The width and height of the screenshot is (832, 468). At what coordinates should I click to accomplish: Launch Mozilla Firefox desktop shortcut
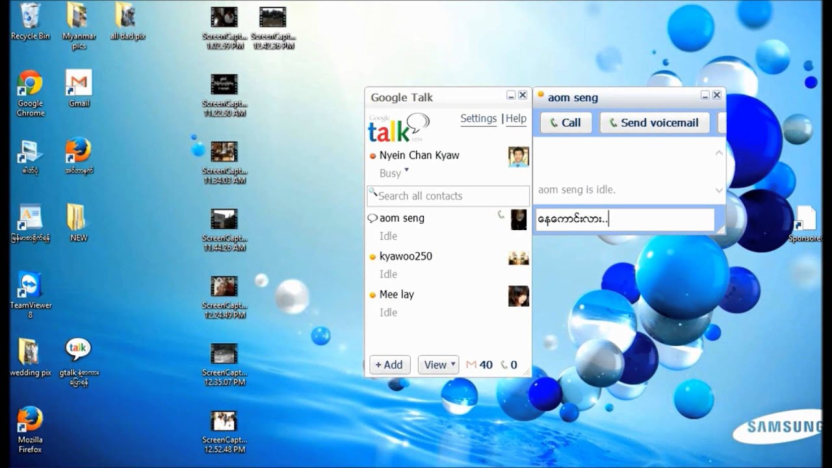pos(30,430)
